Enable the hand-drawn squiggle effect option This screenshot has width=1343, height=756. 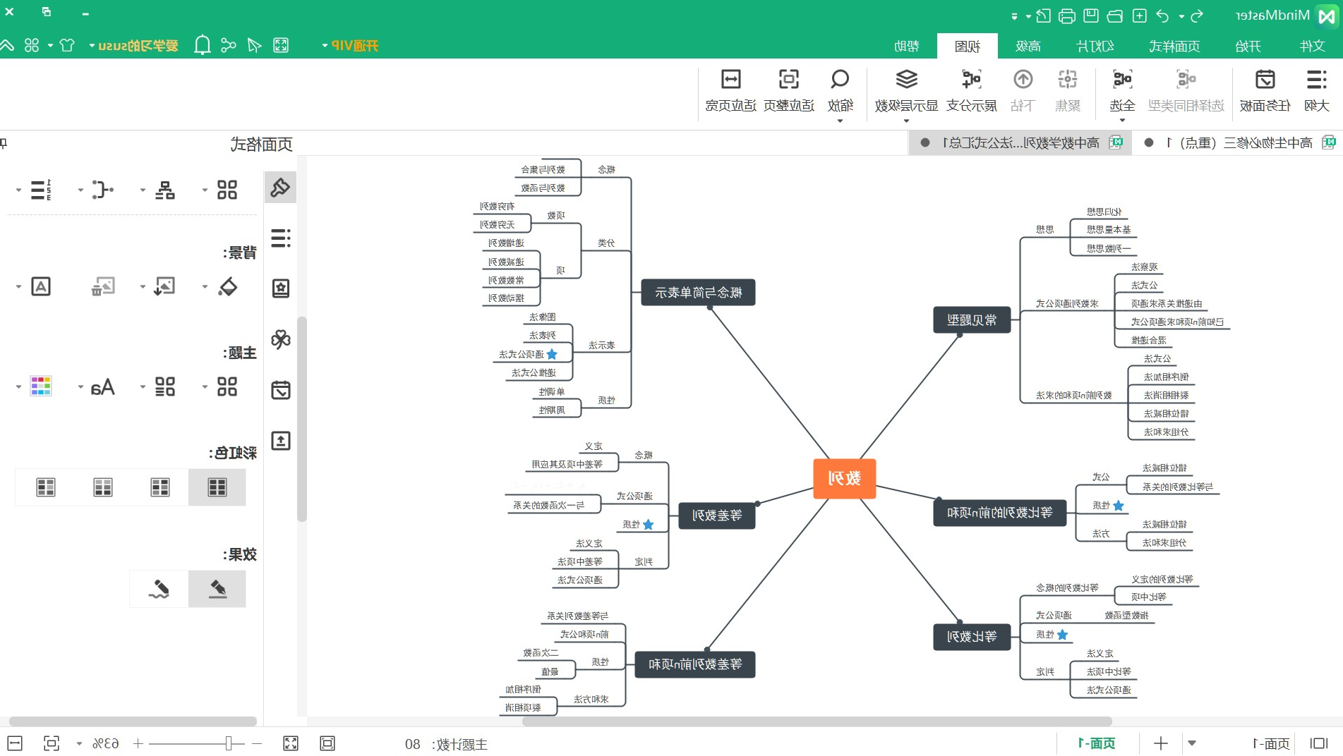(159, 589)
